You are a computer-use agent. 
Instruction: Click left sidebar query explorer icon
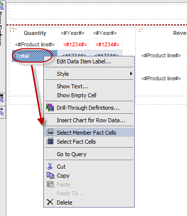click(x=1, y=98)
